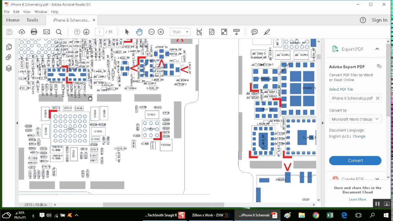Show hidden system tray icons
393x221 pixels.
pos(76,215)
